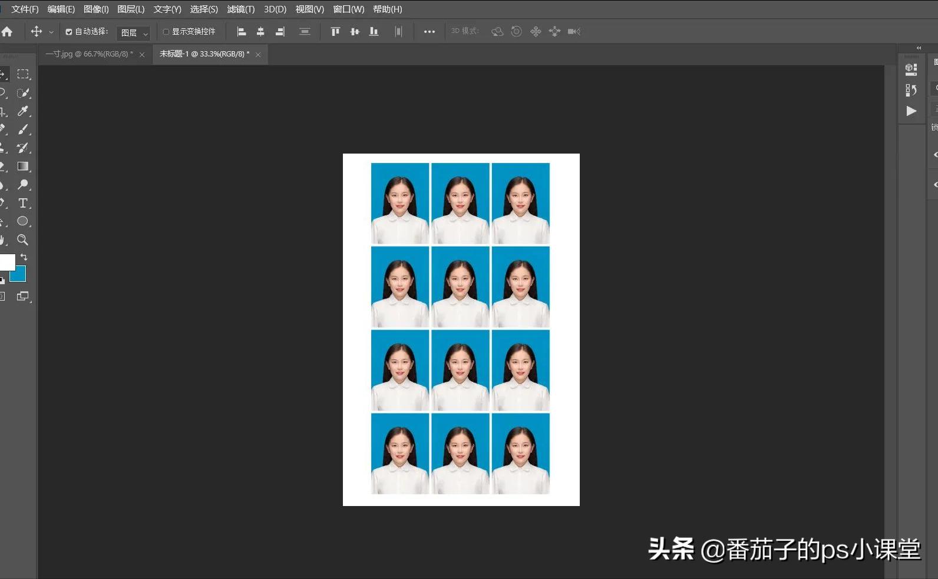Open the 图层(L) menu
Viewport: 938px width, 579px height.
coord(131,9)
